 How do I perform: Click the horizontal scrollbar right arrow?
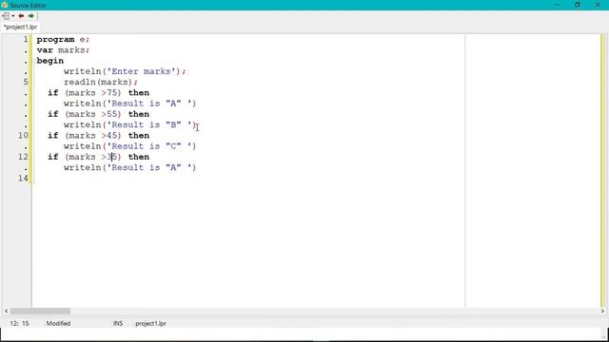602,311
